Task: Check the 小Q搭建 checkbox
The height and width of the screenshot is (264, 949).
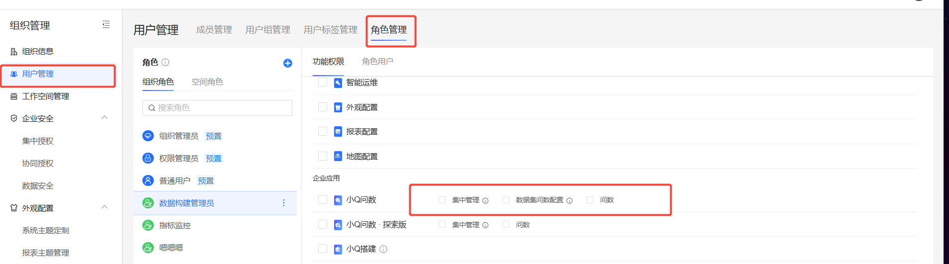Action: point(323,249)
